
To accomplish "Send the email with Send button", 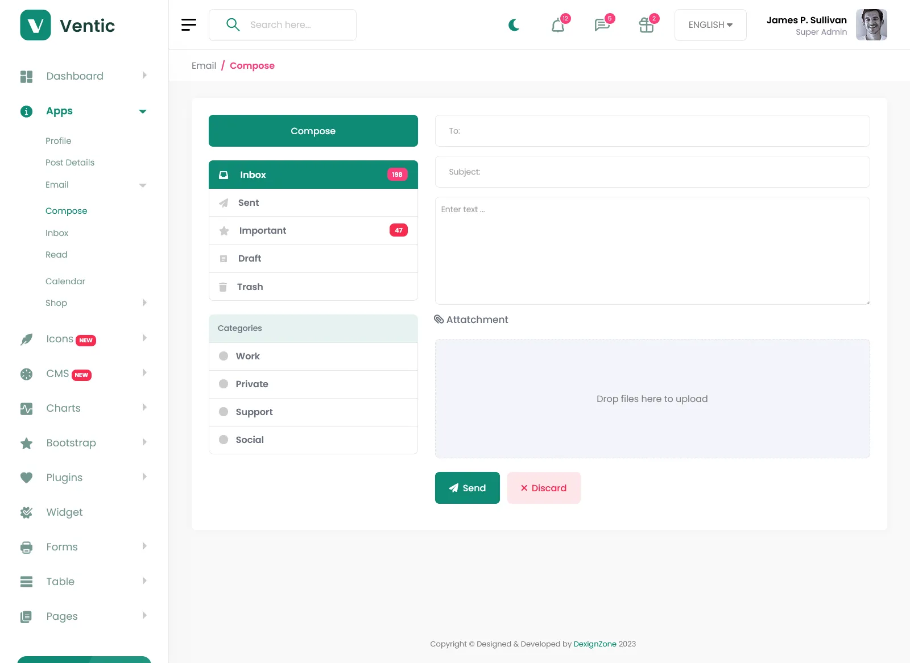I will coord(468,488).
